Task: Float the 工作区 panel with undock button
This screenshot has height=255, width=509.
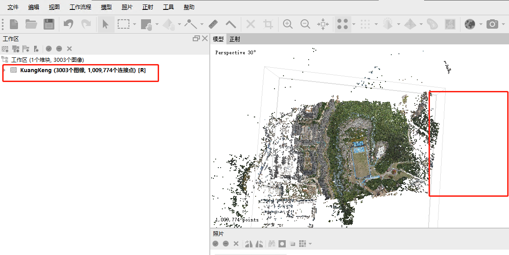Action: point(196,39)
